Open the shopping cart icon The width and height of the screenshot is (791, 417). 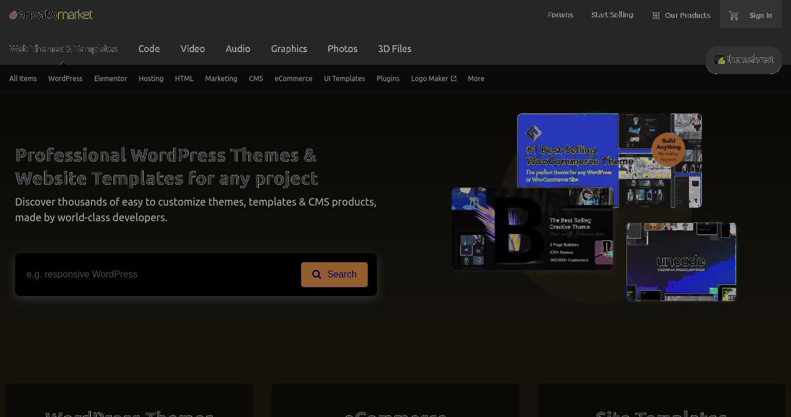click(x=734, y=16)
